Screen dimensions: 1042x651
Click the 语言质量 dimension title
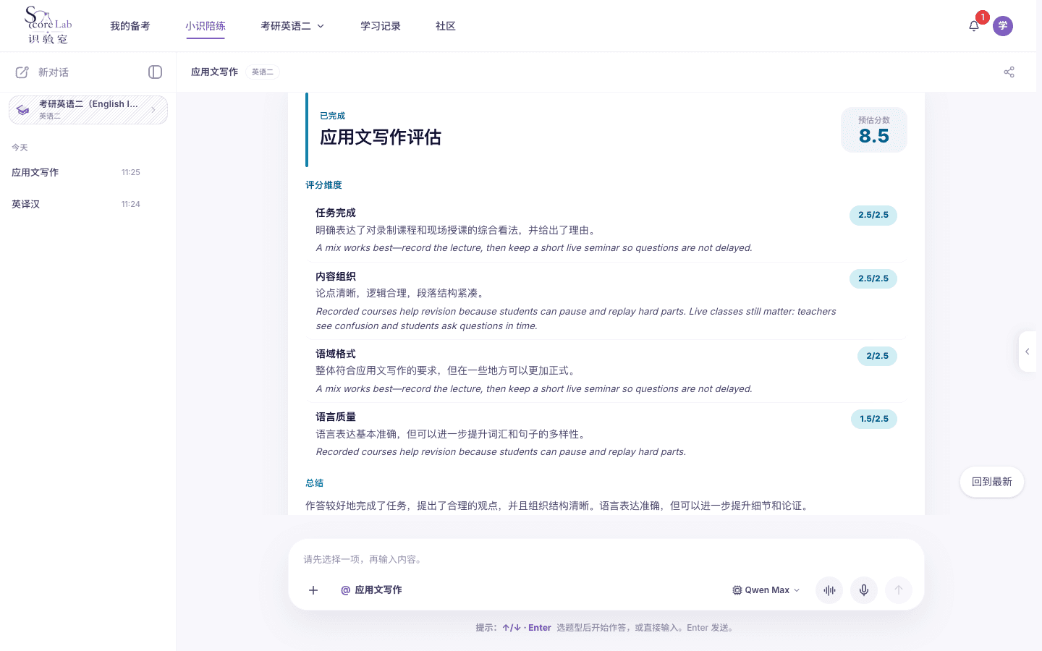pyautogui.click(x=336, y=417)
